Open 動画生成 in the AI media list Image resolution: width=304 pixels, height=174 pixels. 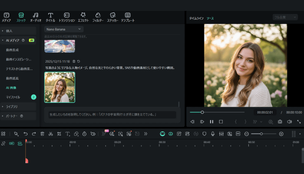tap(13, 50)
